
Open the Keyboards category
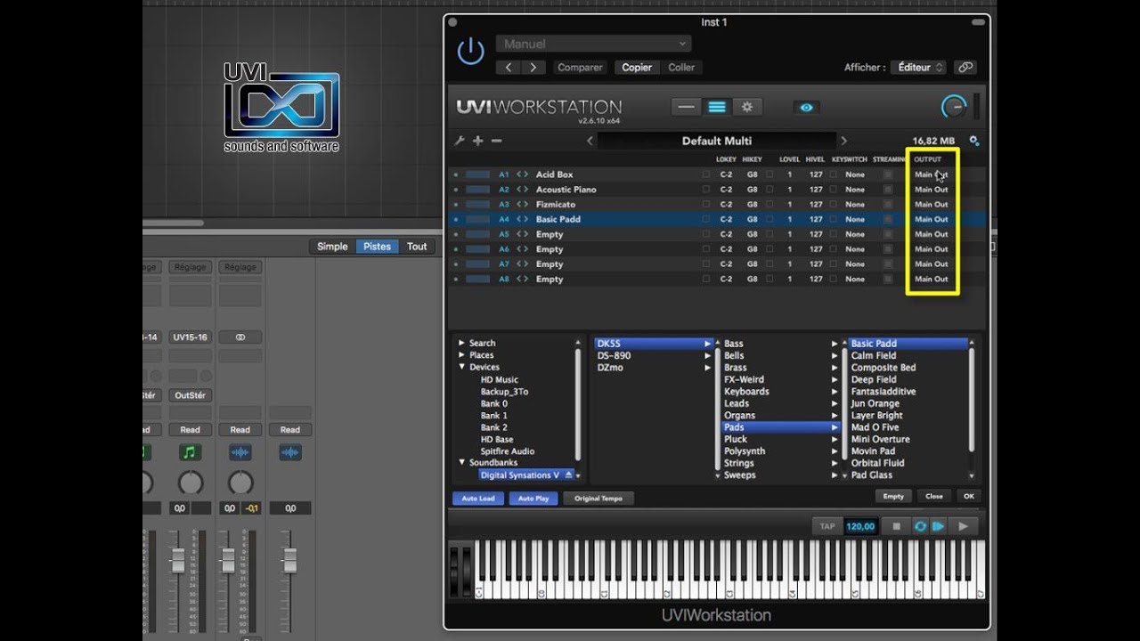tap(746, 392)
